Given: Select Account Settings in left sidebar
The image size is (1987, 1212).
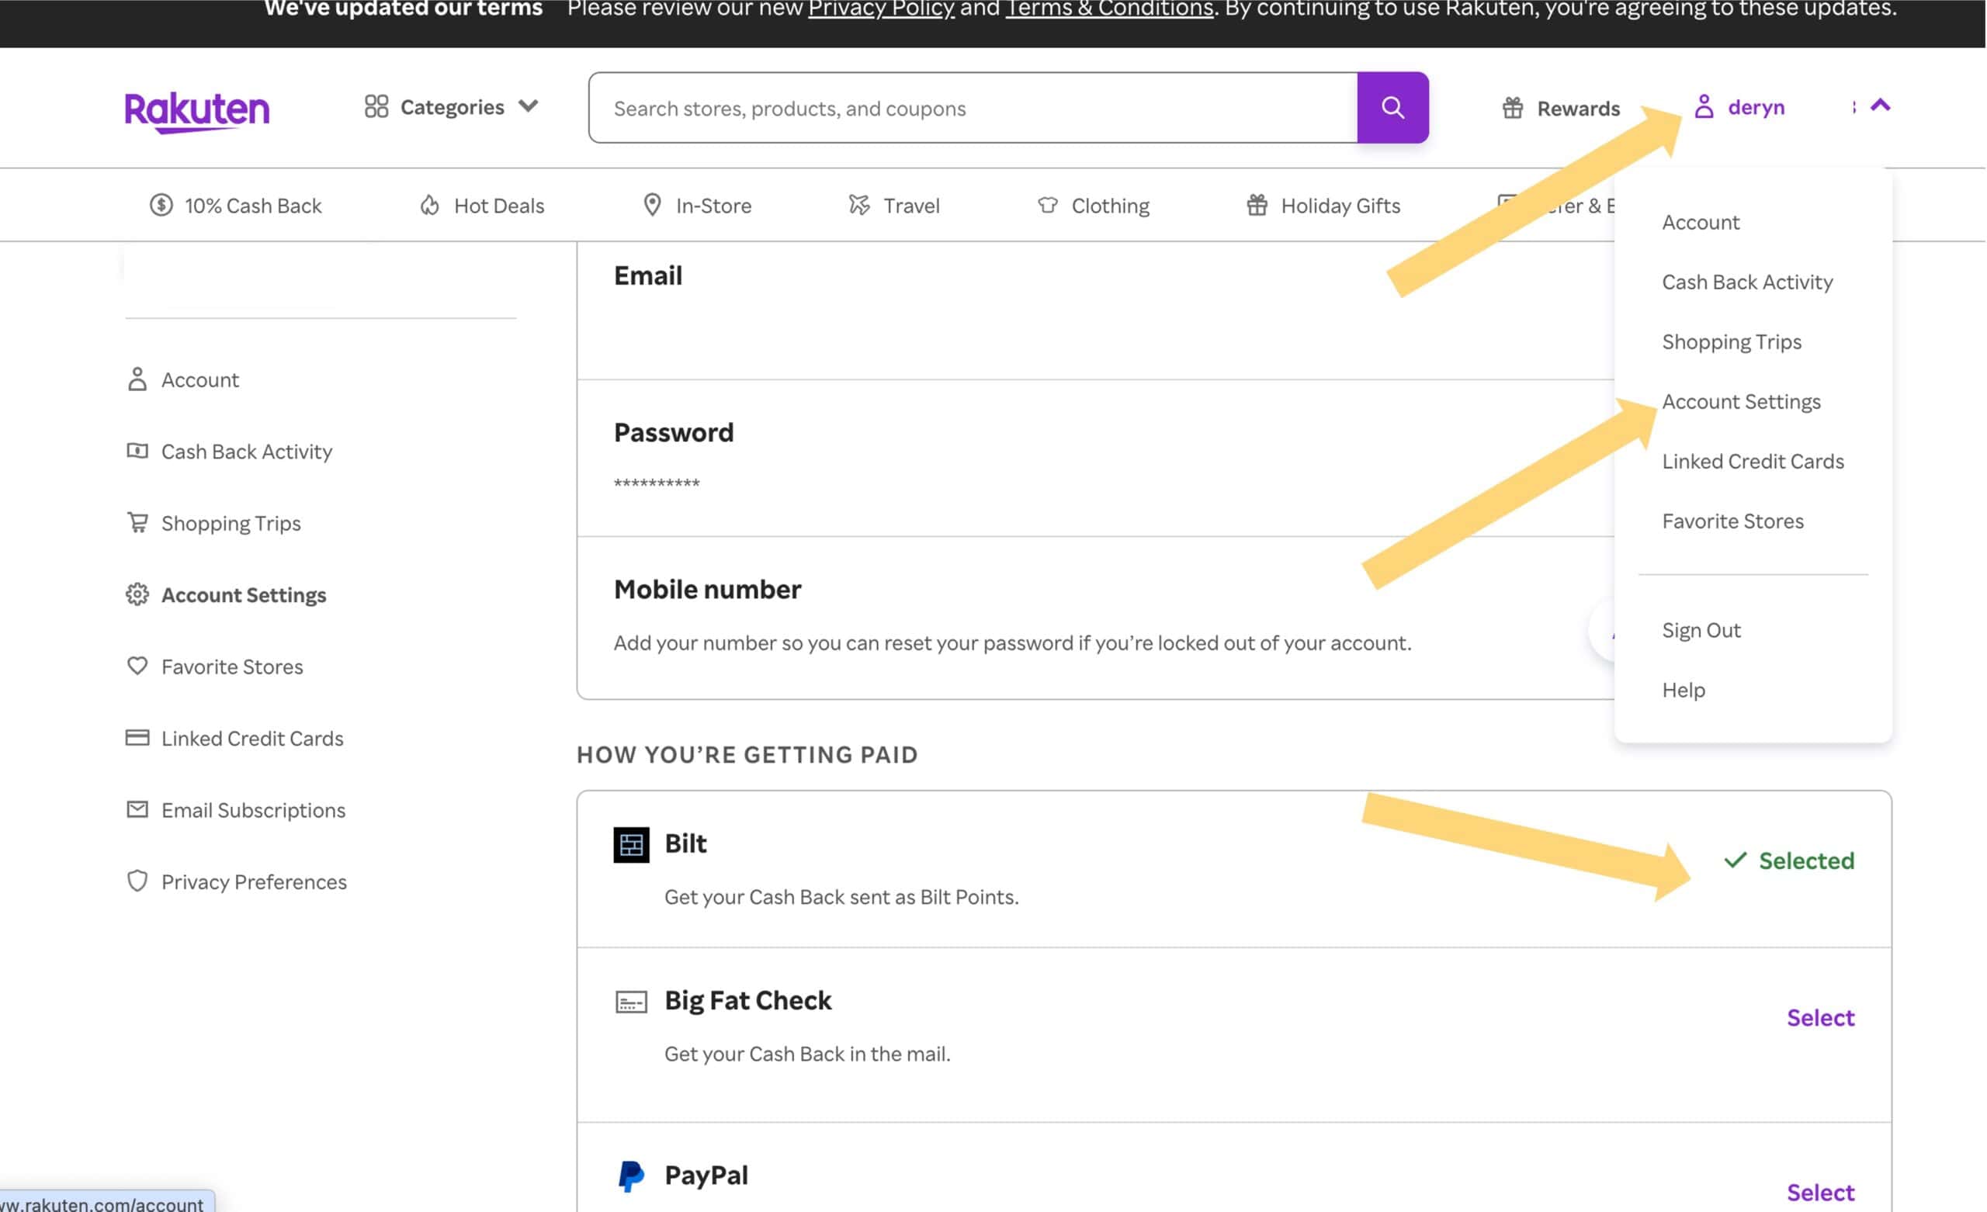Looking at the screenshot, I should click(244, 595).
